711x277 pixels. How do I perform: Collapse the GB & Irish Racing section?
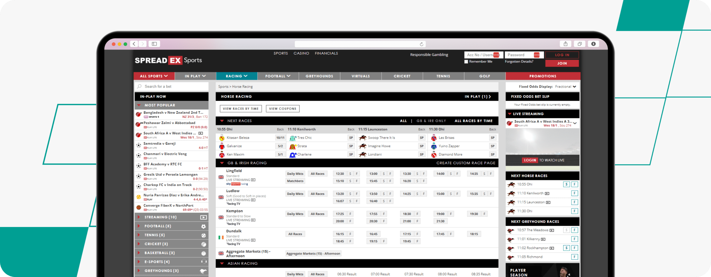pos(222,163)
